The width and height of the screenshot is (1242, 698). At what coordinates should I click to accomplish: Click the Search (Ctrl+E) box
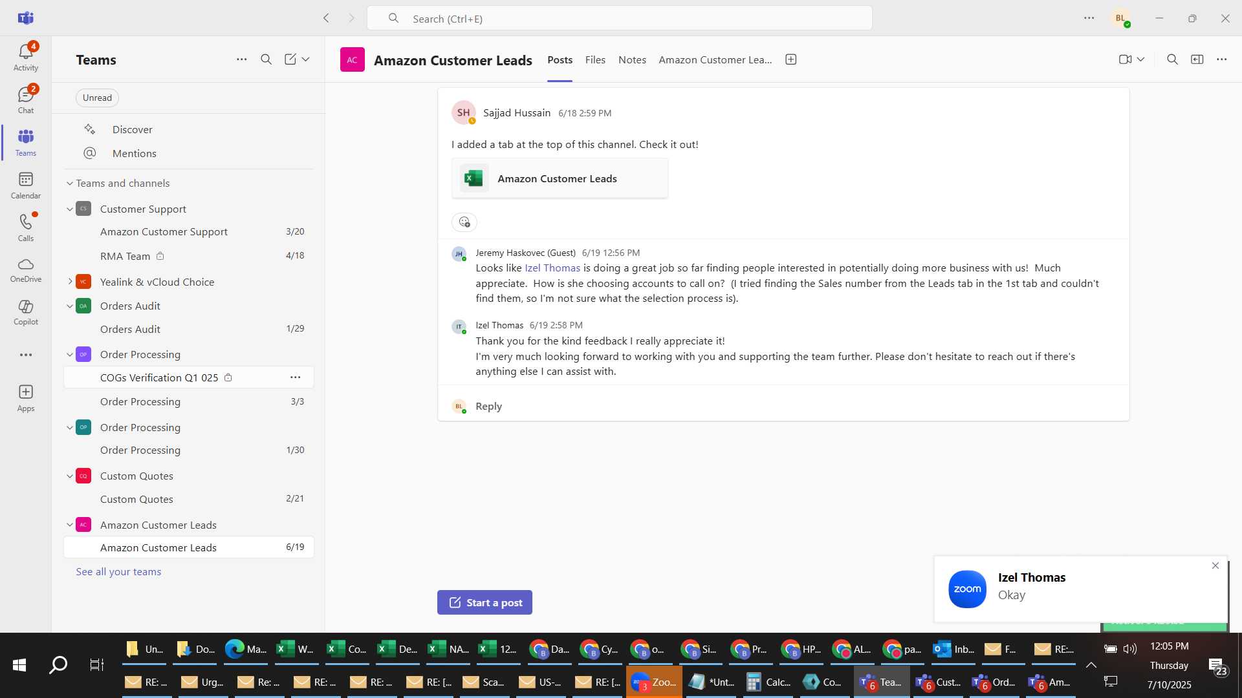(x=620, y=18)
